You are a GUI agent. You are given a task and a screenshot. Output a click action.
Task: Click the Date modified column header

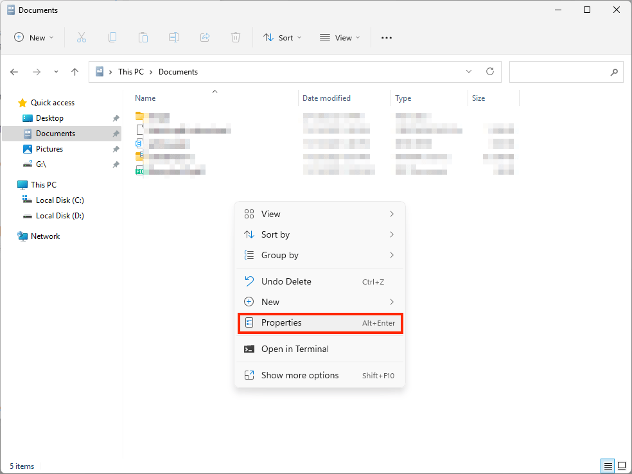tap(327, 98)
